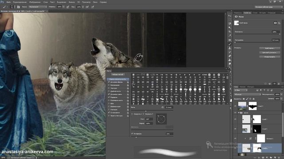Viewport: 284px width, 159px height.
Task: Open the Файл menu
Action: (8, 2)
